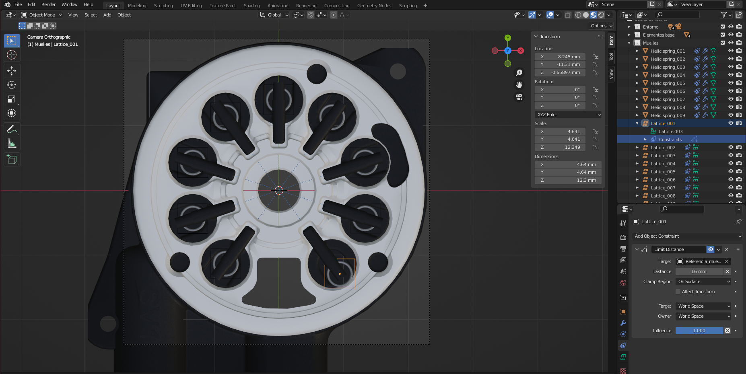Switch to the Sculpting workspace tab
Screen dimensions: 746x374
163,6
